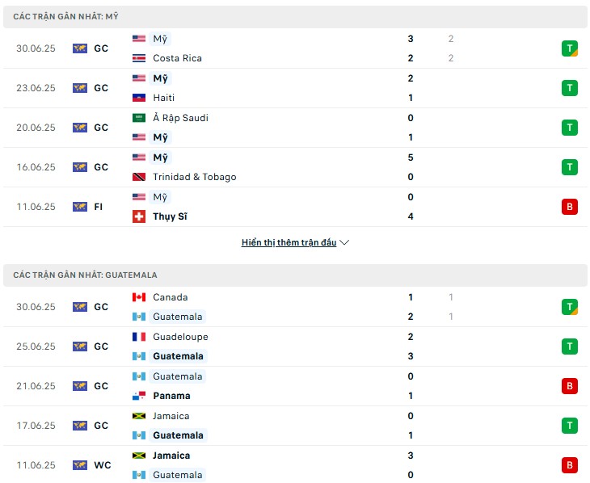Open the Thụy Sĩ team name
This screenshot has width=590, height=483.
point(170,216)
